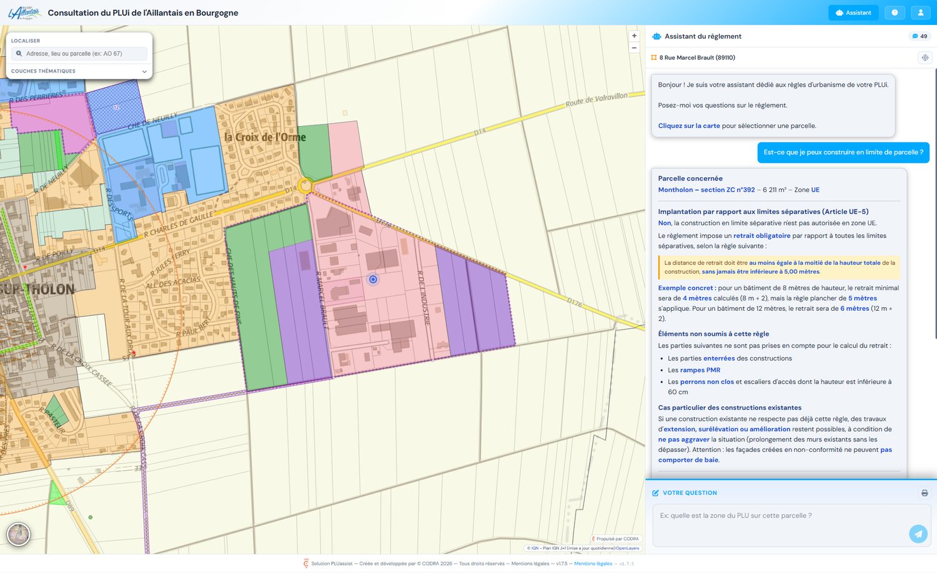Click the 'Consultation du PLUi' page title
Screen dimensions: 937x573
(143, 12)
